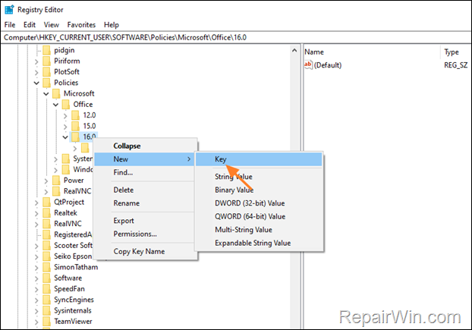
Task: Create a new QWORD (64-bit) Value
Action: (x=259, y=216)
